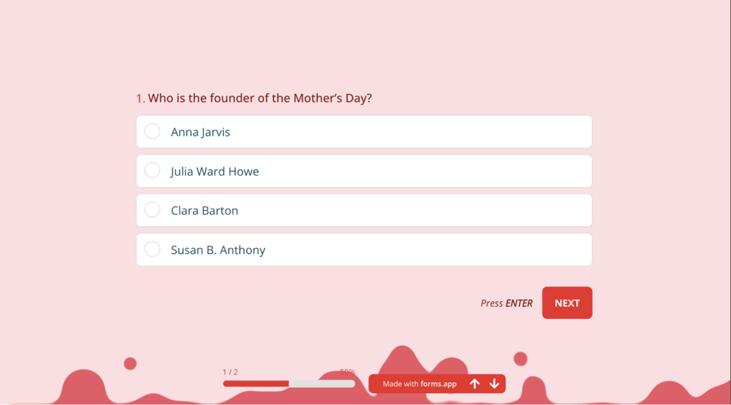This screenshot has width=731, height=405.
Task: Click the 'Anna Jarvis' answer text
Action: tap(200, 132)
